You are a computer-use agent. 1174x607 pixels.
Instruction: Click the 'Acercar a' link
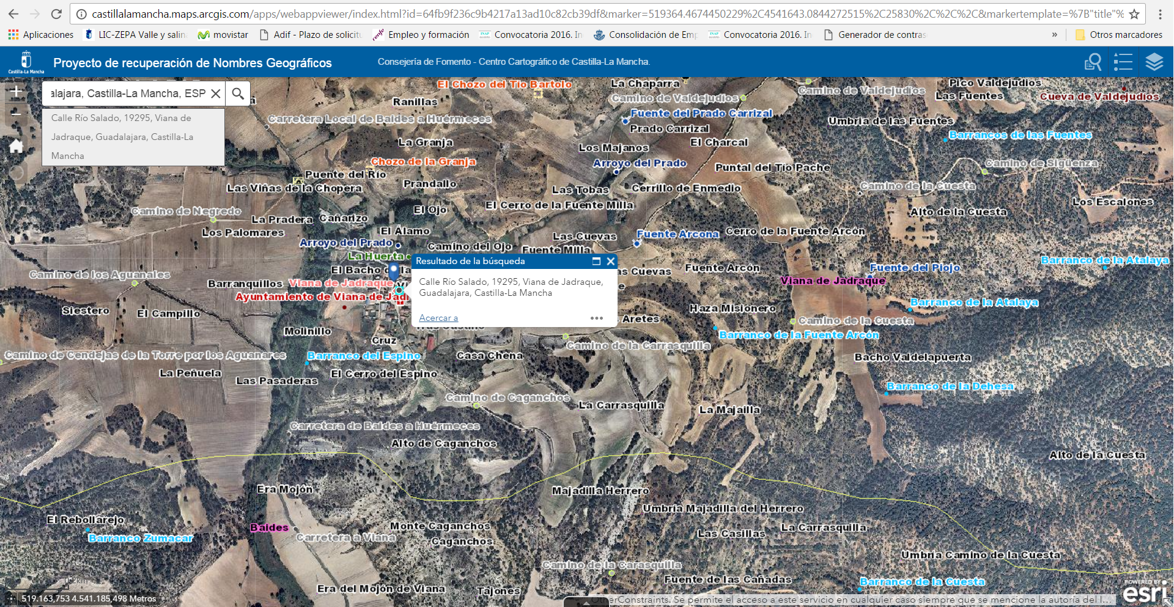(x=438, y=318)
